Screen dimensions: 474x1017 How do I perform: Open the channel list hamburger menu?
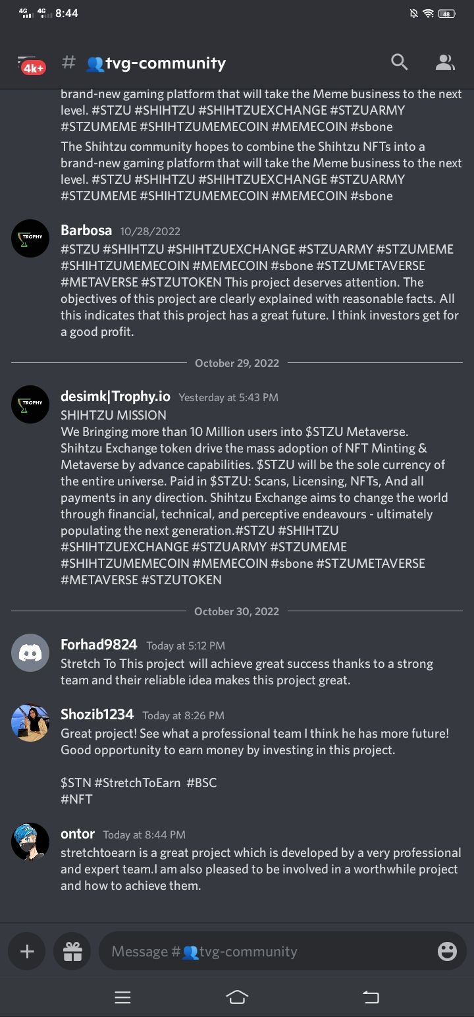(x=28, y=63)
